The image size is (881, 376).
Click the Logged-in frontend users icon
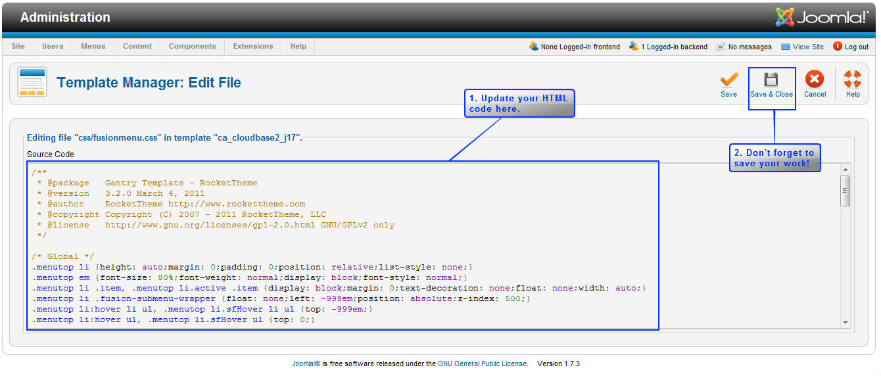(x=534, y=46)
